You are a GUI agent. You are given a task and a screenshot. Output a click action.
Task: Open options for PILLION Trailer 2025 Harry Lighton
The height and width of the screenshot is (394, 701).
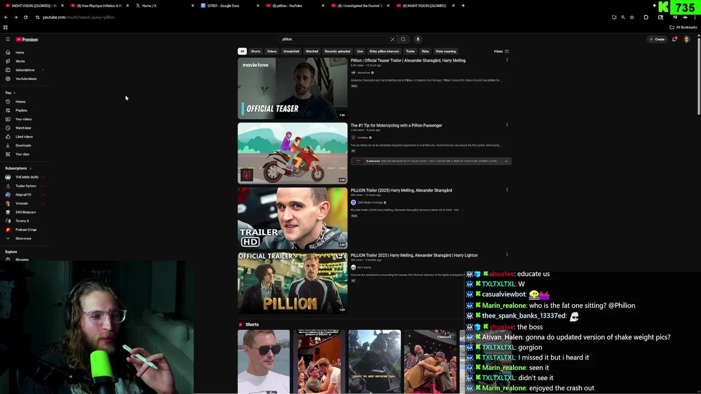click(507, 254)
